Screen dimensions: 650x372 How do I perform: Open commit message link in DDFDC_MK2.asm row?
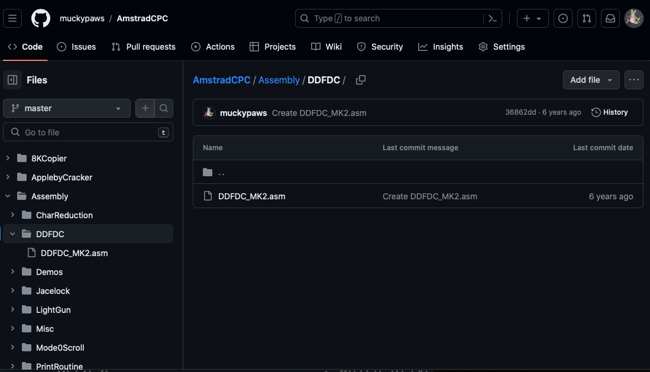tap(430, 196)
